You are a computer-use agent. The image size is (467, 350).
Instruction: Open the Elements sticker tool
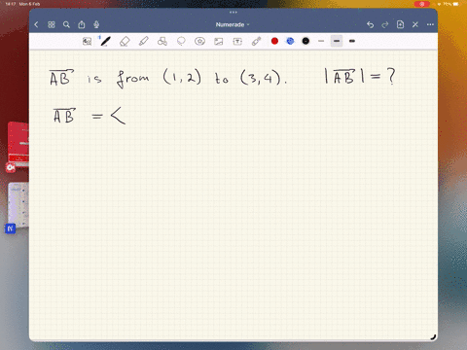click(x=199, y=41)
